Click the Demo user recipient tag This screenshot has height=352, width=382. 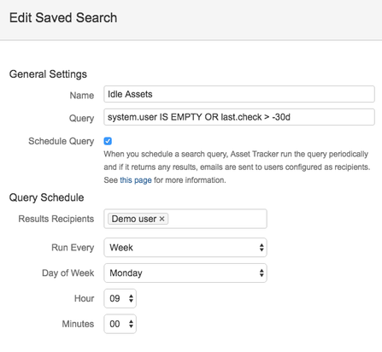(134, 219)
